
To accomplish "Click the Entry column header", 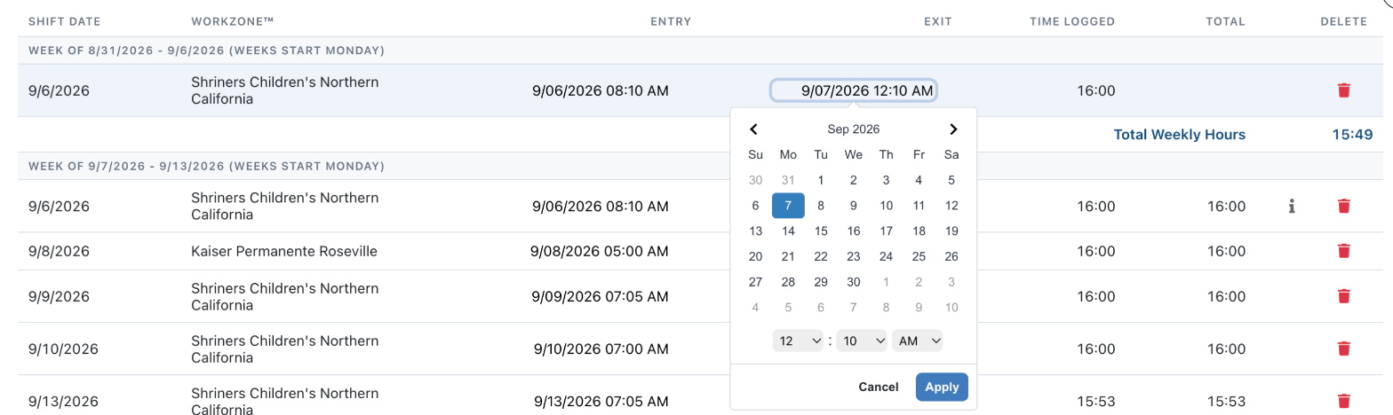I will [x=671, y=21].
